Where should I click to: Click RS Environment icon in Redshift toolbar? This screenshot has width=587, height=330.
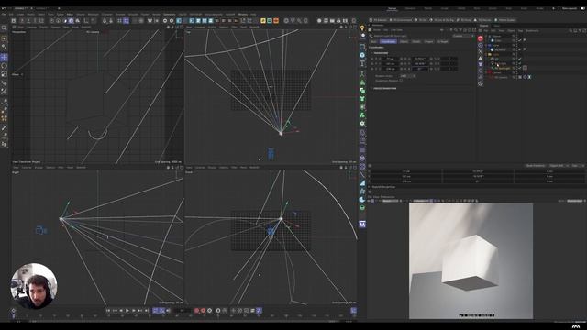[402, 20]
